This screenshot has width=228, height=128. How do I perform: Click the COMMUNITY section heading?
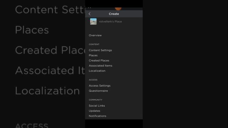tap(95, 100)
